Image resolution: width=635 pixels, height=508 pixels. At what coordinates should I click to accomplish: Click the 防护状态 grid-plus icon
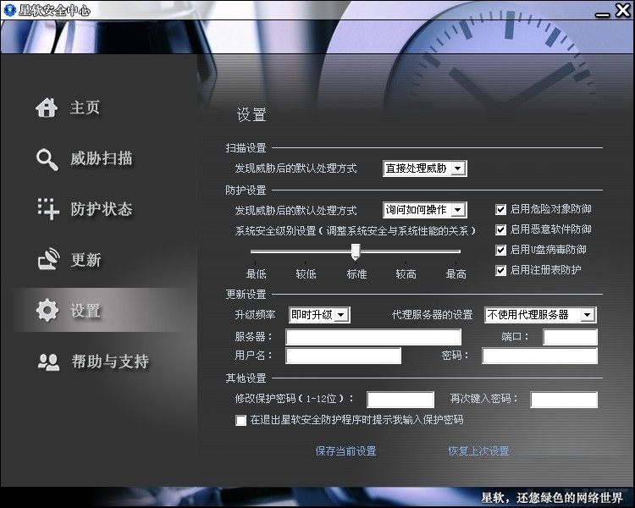click(x=48, y=209)
